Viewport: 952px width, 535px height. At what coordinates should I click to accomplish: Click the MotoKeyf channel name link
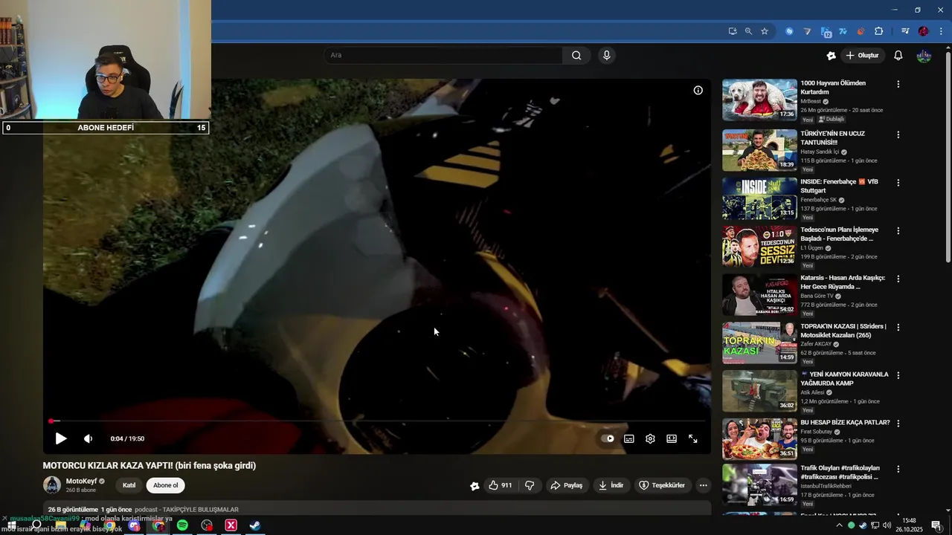(82, 481)
